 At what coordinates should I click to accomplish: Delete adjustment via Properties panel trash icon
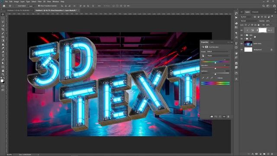tap(228, 117)
